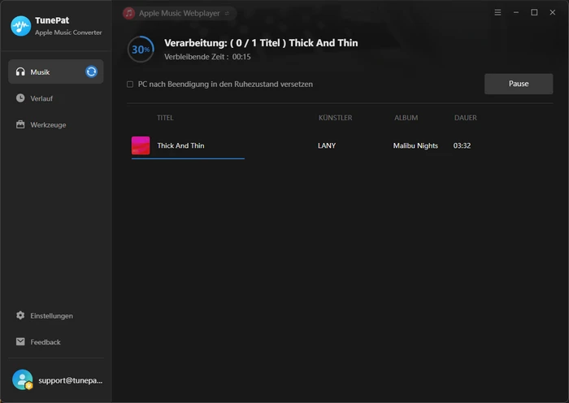This screenshot has width=569, height=403.
Task: Click the KÜNSTLER column header
Action: [x=335, y=118]
